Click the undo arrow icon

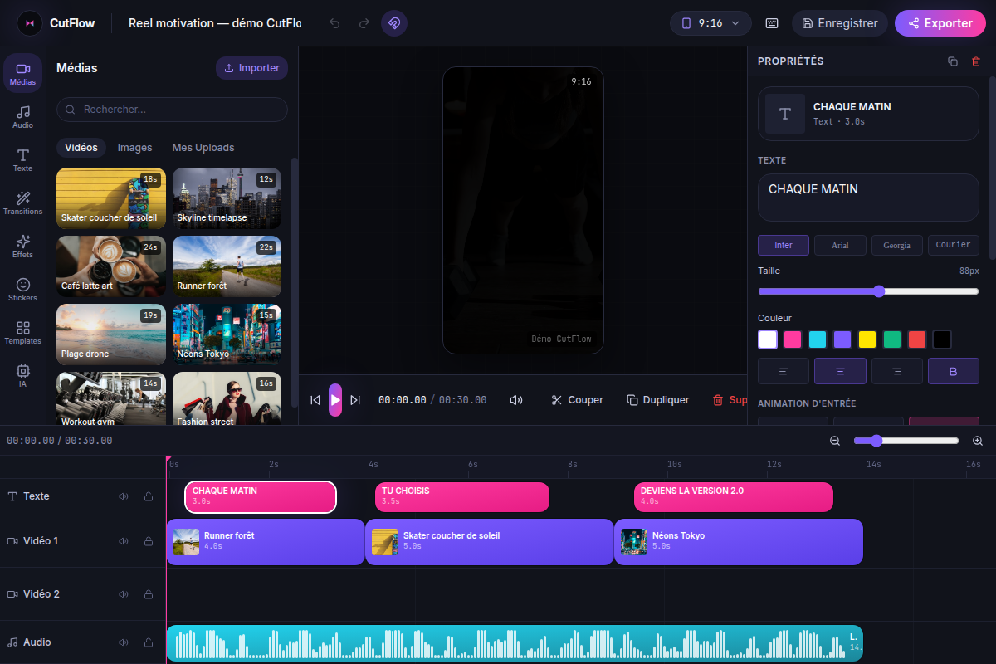click(334, 23)
